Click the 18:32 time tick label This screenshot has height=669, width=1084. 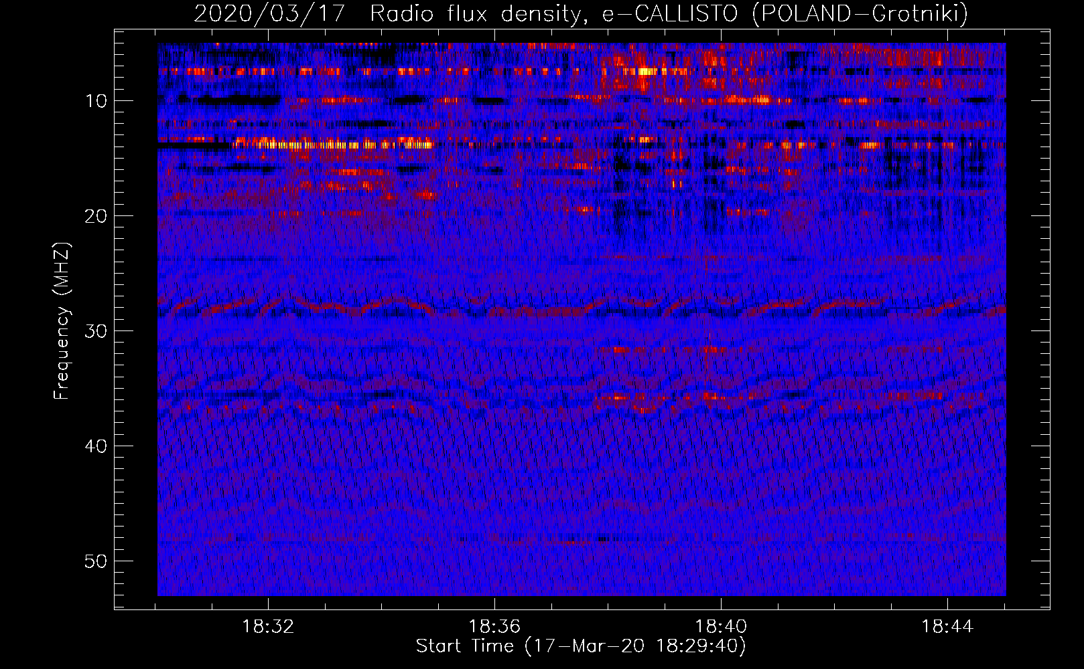(268, 627)
